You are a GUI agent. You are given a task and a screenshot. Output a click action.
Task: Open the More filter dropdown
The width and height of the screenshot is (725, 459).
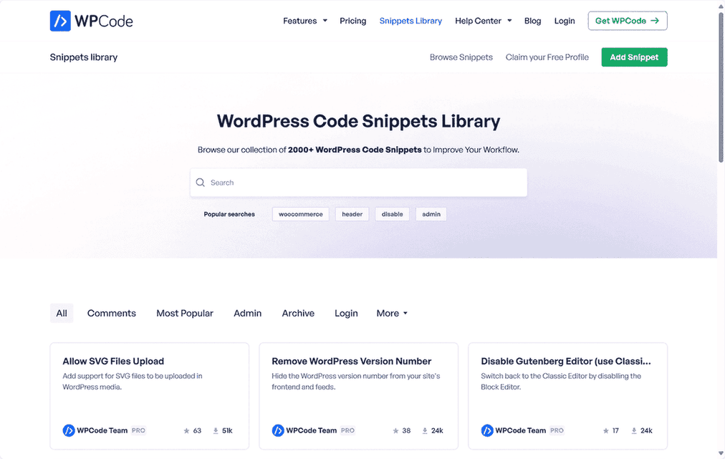click(x=392, y=313)
